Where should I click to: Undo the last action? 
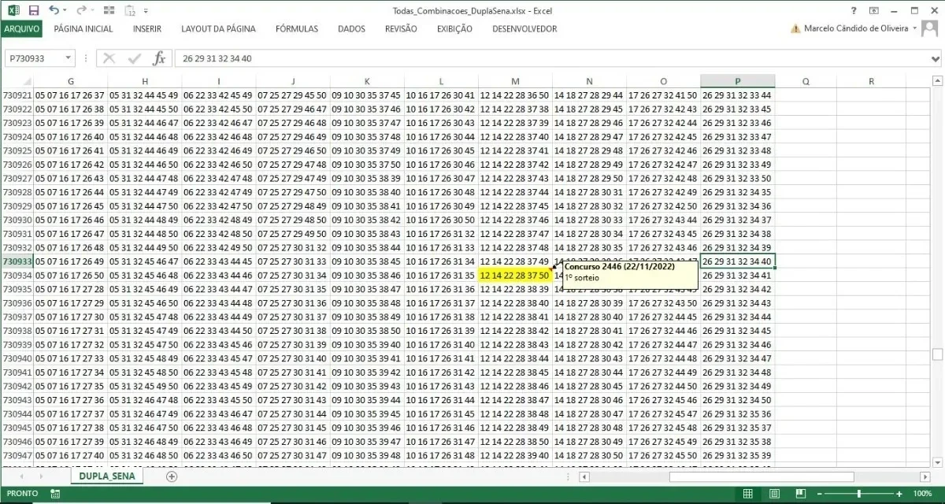pyautogui.click(x=54, y=10)
